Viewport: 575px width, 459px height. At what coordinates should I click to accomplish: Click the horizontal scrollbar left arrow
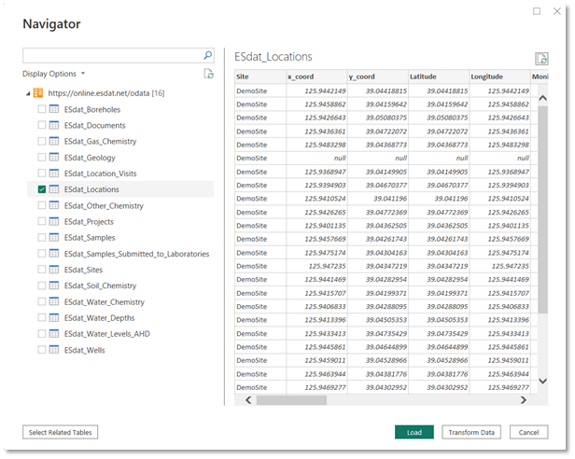[248, 400]
